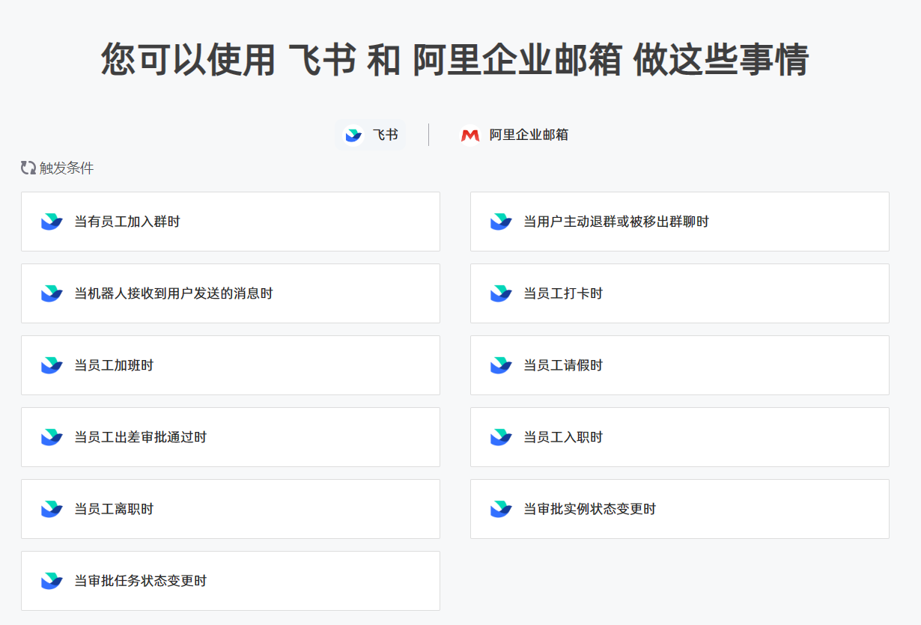The image size is (921, 625).
Task: Pick the 当员工加班时 trigger text
Action: 114,365
